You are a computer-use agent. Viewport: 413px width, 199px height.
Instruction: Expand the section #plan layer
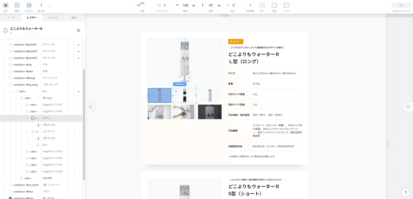4,71
